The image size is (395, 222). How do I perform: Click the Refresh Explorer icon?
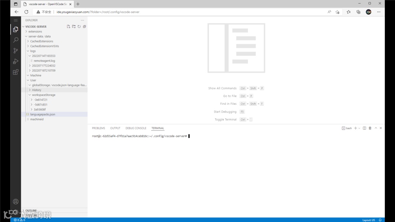click(79, 26)
